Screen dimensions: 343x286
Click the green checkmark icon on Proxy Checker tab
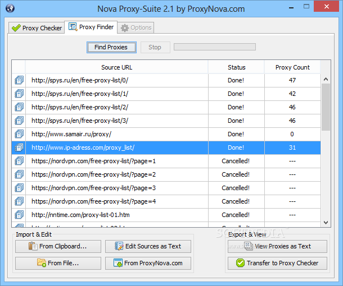point(16,28)
